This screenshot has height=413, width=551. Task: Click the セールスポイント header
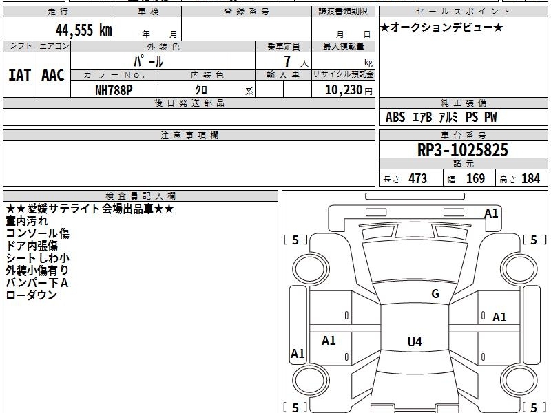click(x=463, y=12)
